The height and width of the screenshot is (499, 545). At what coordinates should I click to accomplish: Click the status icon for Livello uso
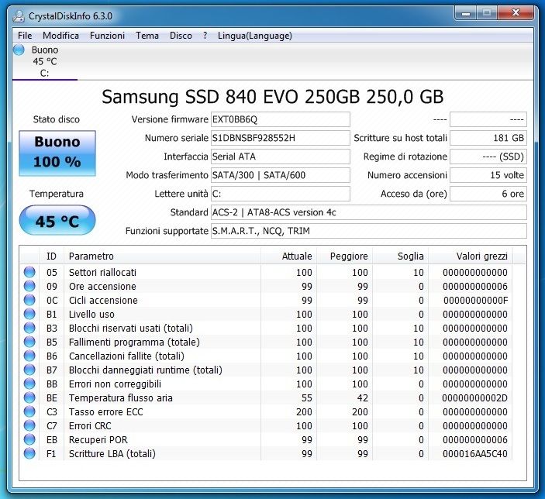pos(30,314)
